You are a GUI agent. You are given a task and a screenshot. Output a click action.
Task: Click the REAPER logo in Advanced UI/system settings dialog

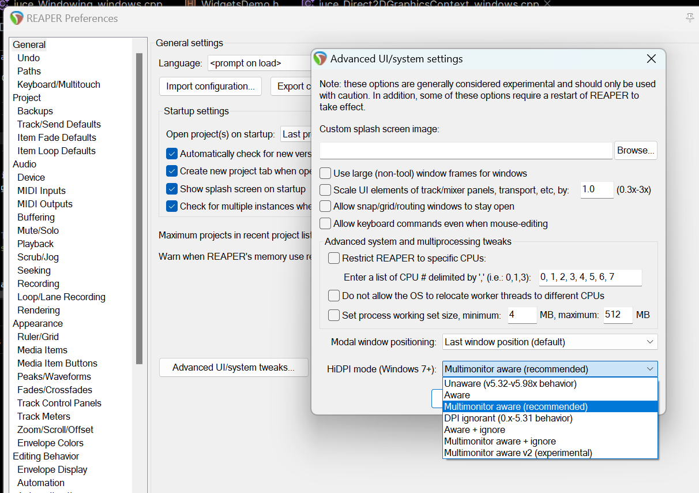321,59
